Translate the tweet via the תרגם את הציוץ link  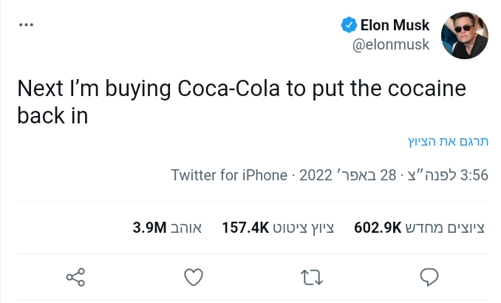pos(448,140)
